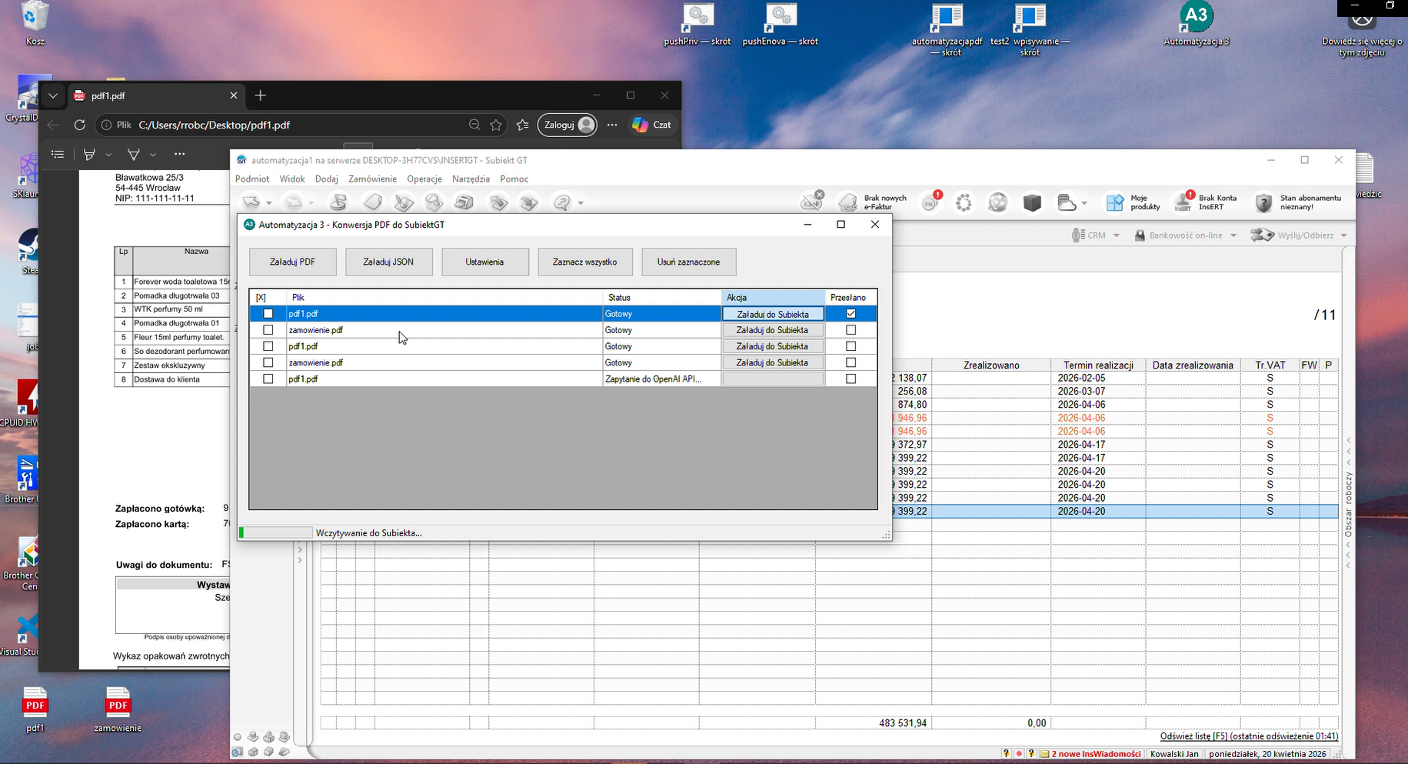
Task: Click the Wczytywanie do Subiekta progress bar
Action: tap(275, 532)
